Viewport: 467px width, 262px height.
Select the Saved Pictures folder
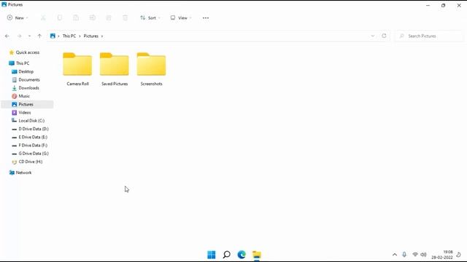[115, 69]
